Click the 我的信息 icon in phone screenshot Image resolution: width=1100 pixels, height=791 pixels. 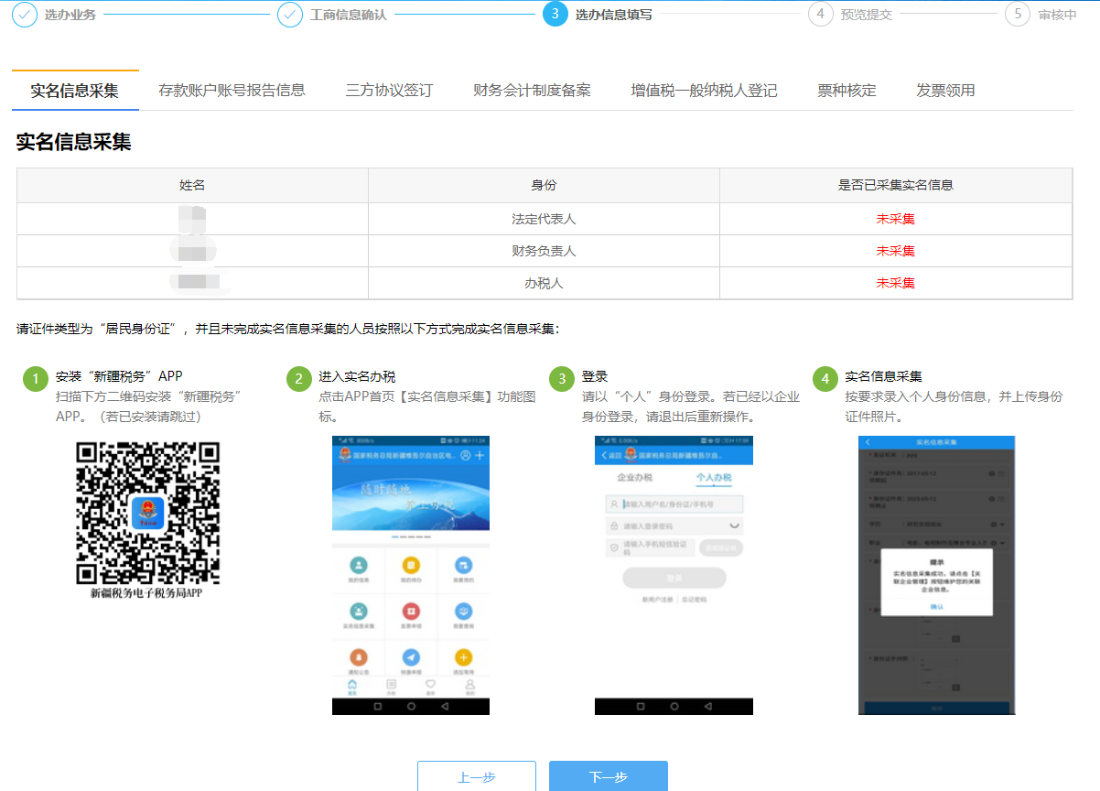(359, 565)
